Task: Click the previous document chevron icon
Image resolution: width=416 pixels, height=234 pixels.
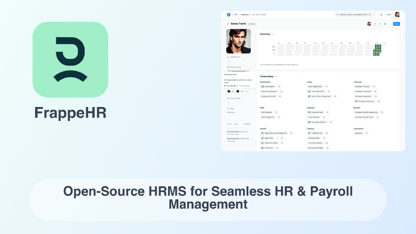Action: coord(375,23)
